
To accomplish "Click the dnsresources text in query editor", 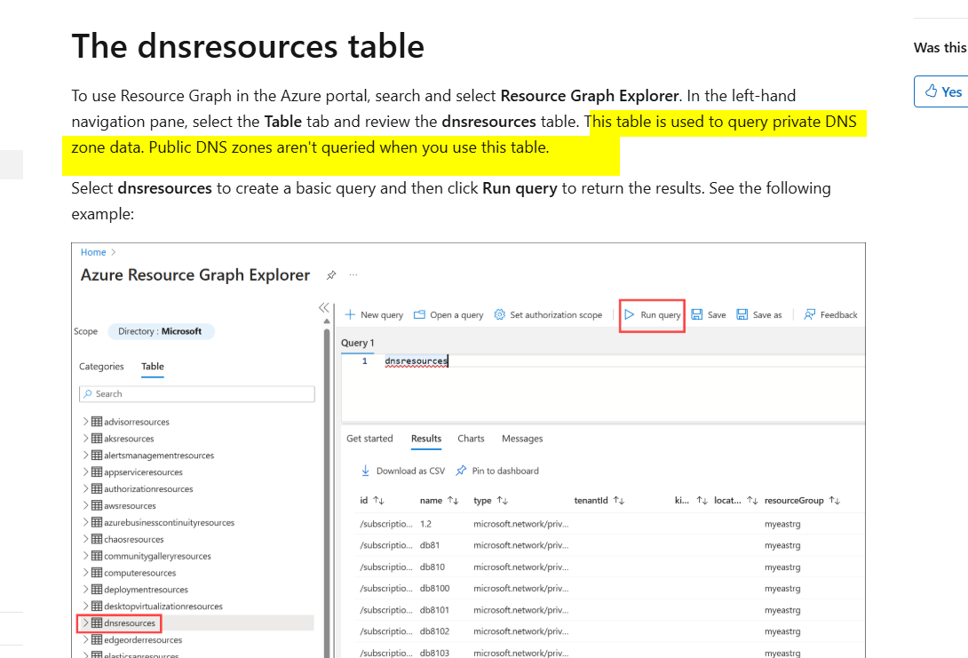I will 417,361.
